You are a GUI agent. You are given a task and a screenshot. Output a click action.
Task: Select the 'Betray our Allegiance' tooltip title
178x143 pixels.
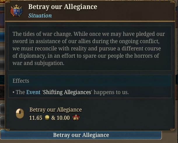[63, 7]
